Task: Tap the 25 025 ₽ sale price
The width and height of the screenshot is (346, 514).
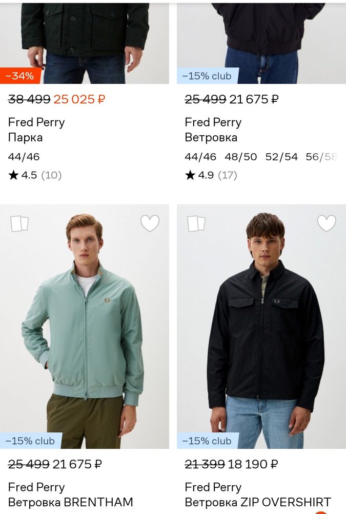Action: [79, 100]
